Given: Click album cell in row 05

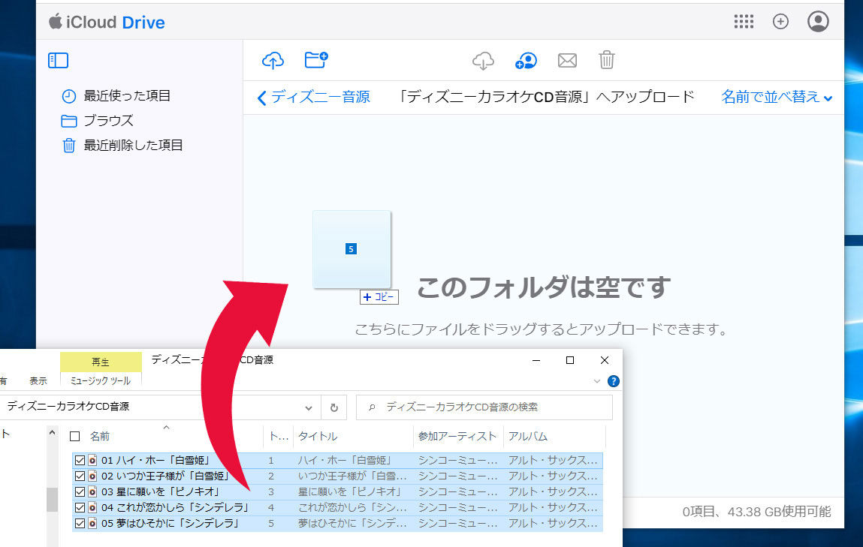Looking at the screenshot, I should pos(553,523).
